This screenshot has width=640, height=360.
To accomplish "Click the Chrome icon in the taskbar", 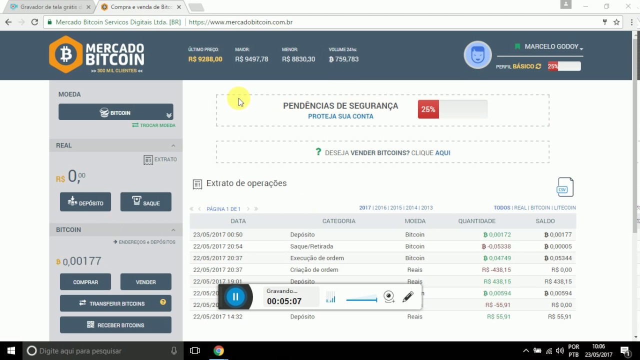I will (218, 350).
